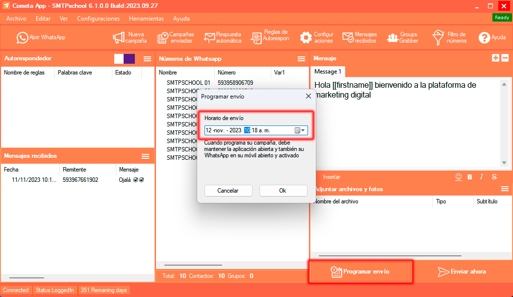513x297 pixels.
Task: Click Estado column header
Action: click(123, 73)
